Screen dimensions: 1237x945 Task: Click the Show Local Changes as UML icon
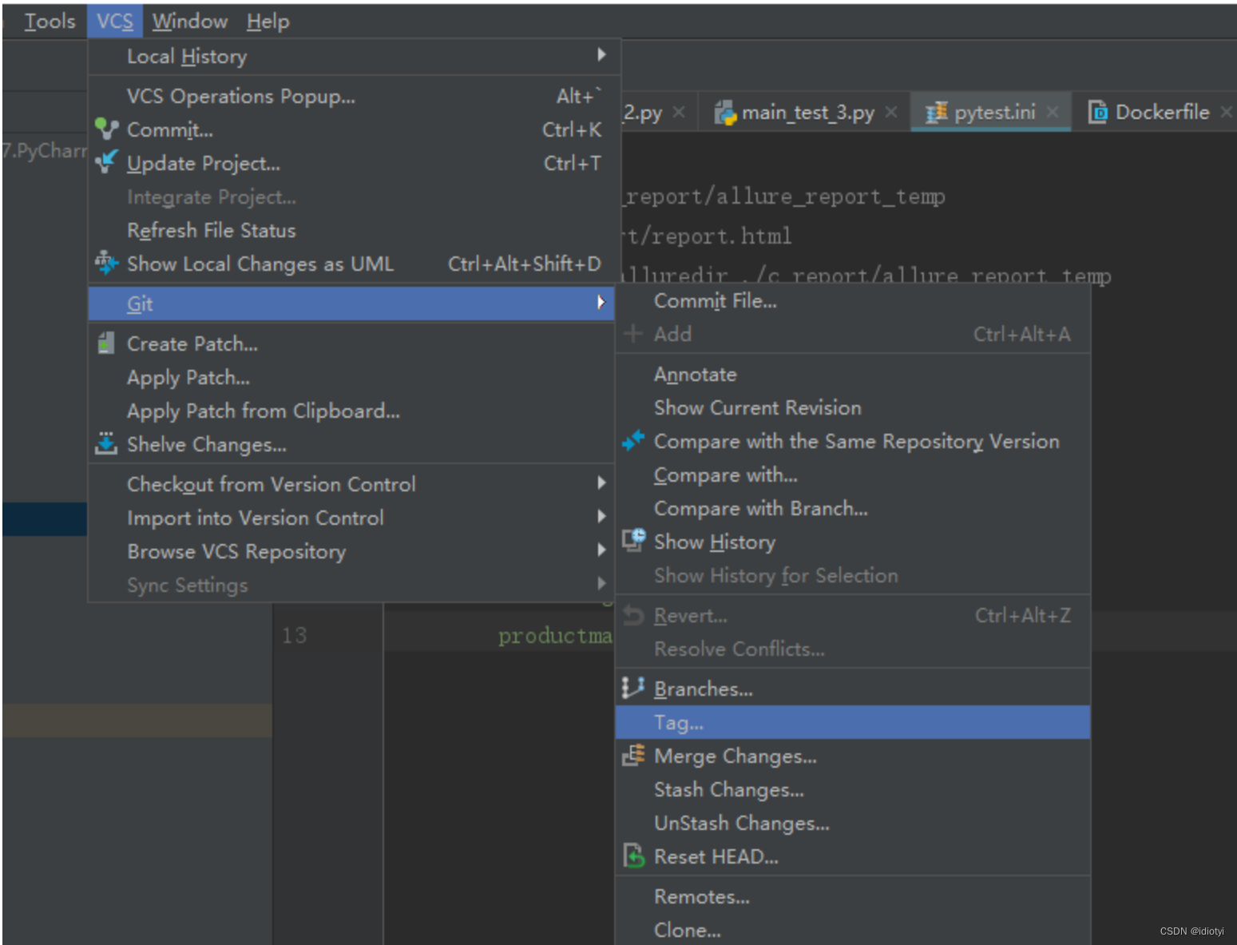tap(106, 263)
